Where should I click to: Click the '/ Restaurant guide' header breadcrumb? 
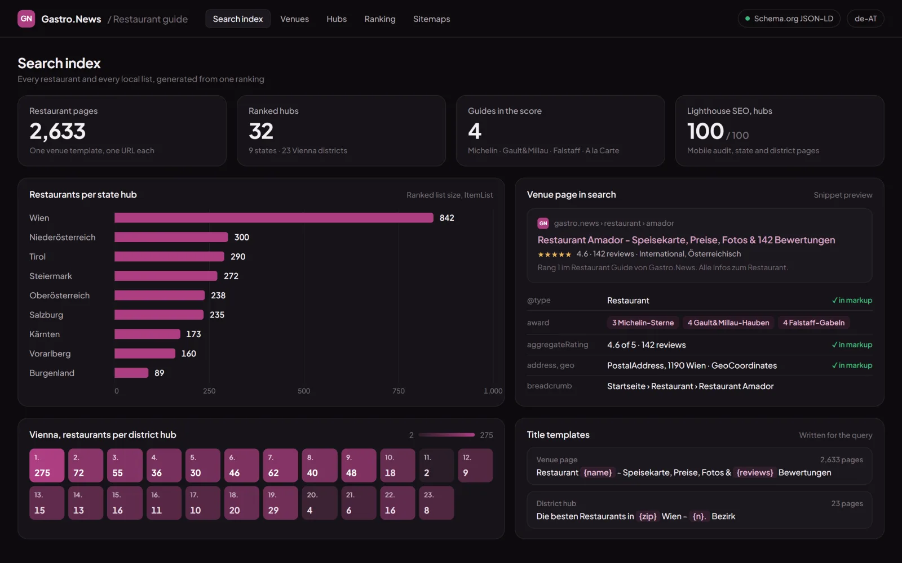[148, 19]
